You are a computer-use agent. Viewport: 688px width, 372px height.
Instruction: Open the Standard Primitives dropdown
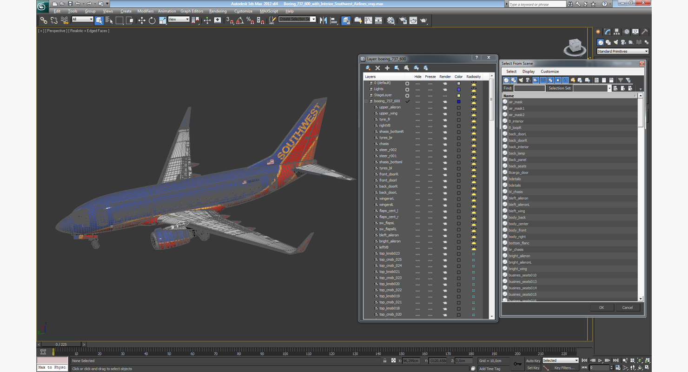[622, 51]
